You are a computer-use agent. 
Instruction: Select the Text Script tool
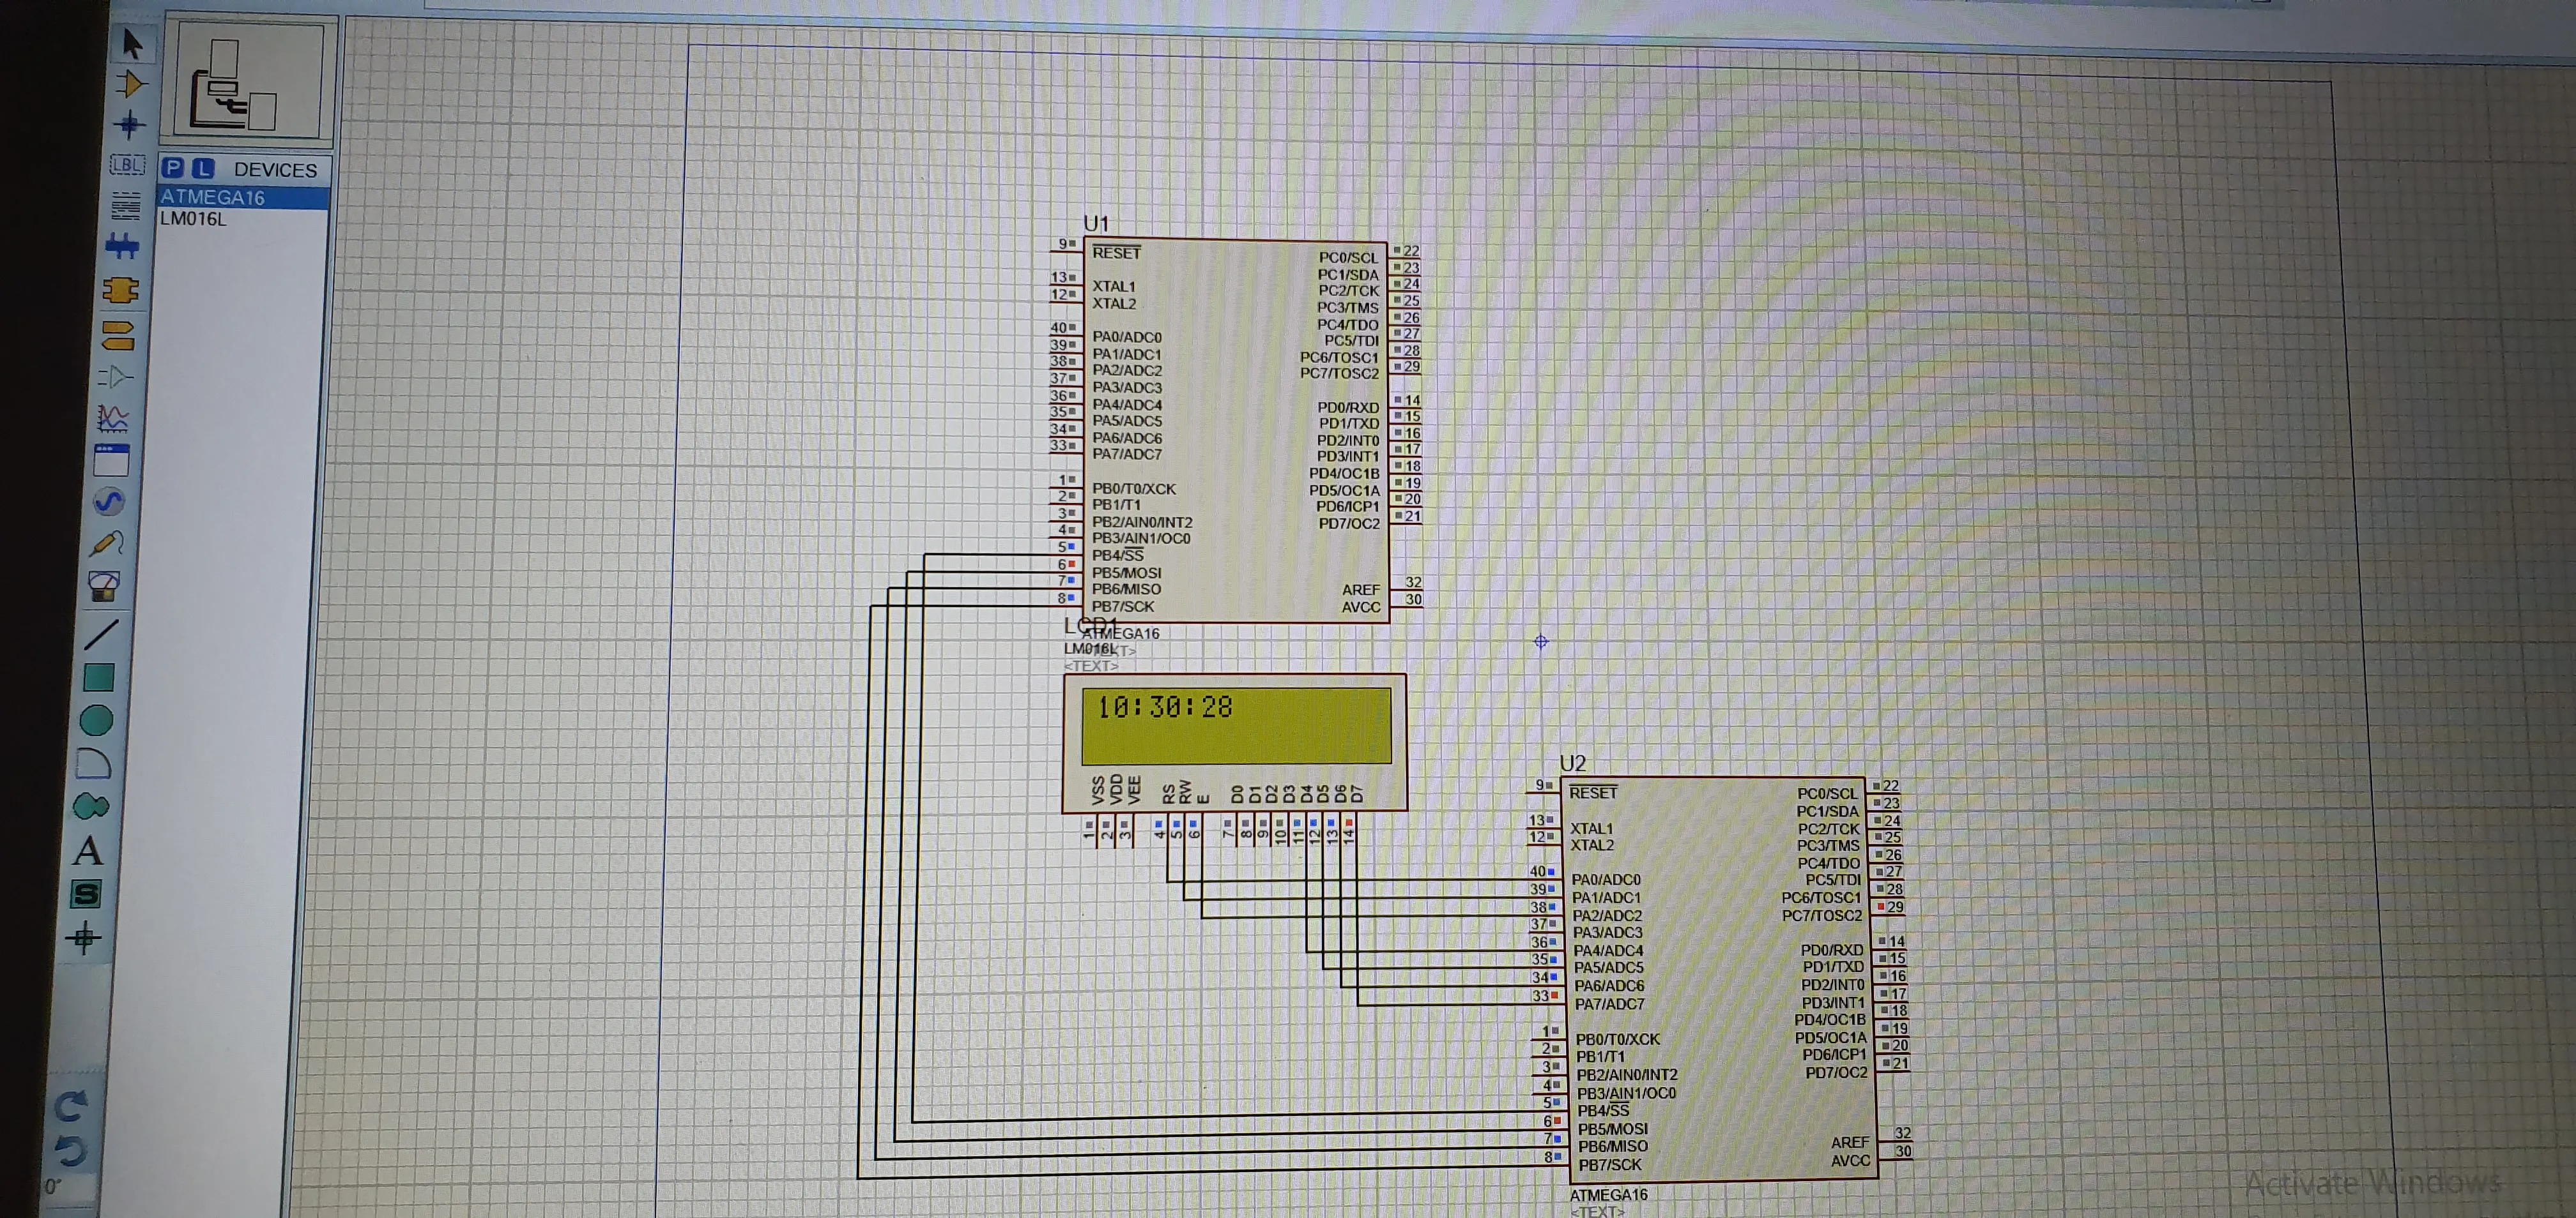coord(125,206)
